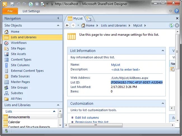Collapse the Lists and Libraries bottom panel

58,105
